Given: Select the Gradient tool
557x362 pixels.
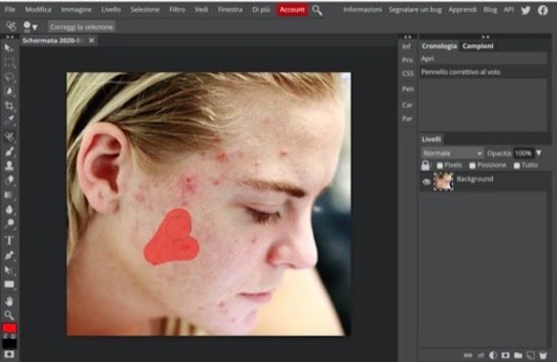Looking at the screenshot, I should pyautogui.click(x=9, y=195).
